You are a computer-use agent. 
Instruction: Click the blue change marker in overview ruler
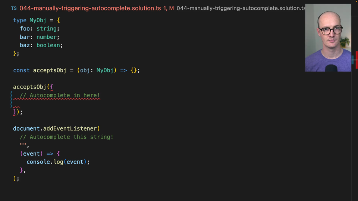(353, 60)
